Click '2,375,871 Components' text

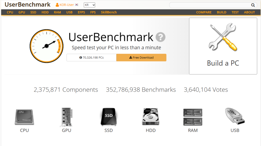(x=66, y=90)
